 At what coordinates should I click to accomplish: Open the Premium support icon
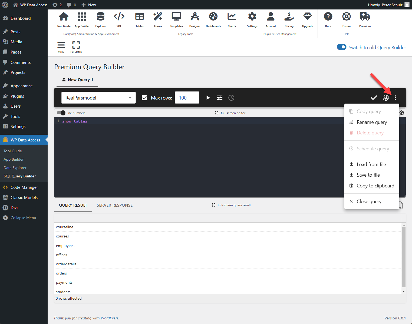coord(365,16)
